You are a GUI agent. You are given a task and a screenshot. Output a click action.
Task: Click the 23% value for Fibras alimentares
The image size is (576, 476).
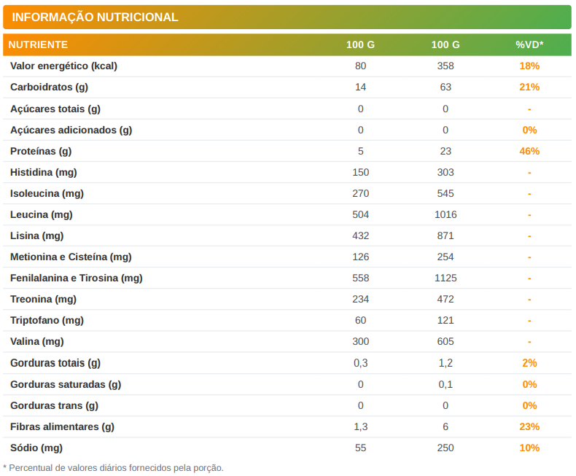(529, 426)
